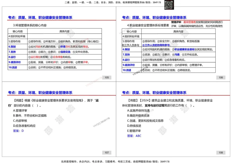Select option C.内部审核

tap(20, 121)
